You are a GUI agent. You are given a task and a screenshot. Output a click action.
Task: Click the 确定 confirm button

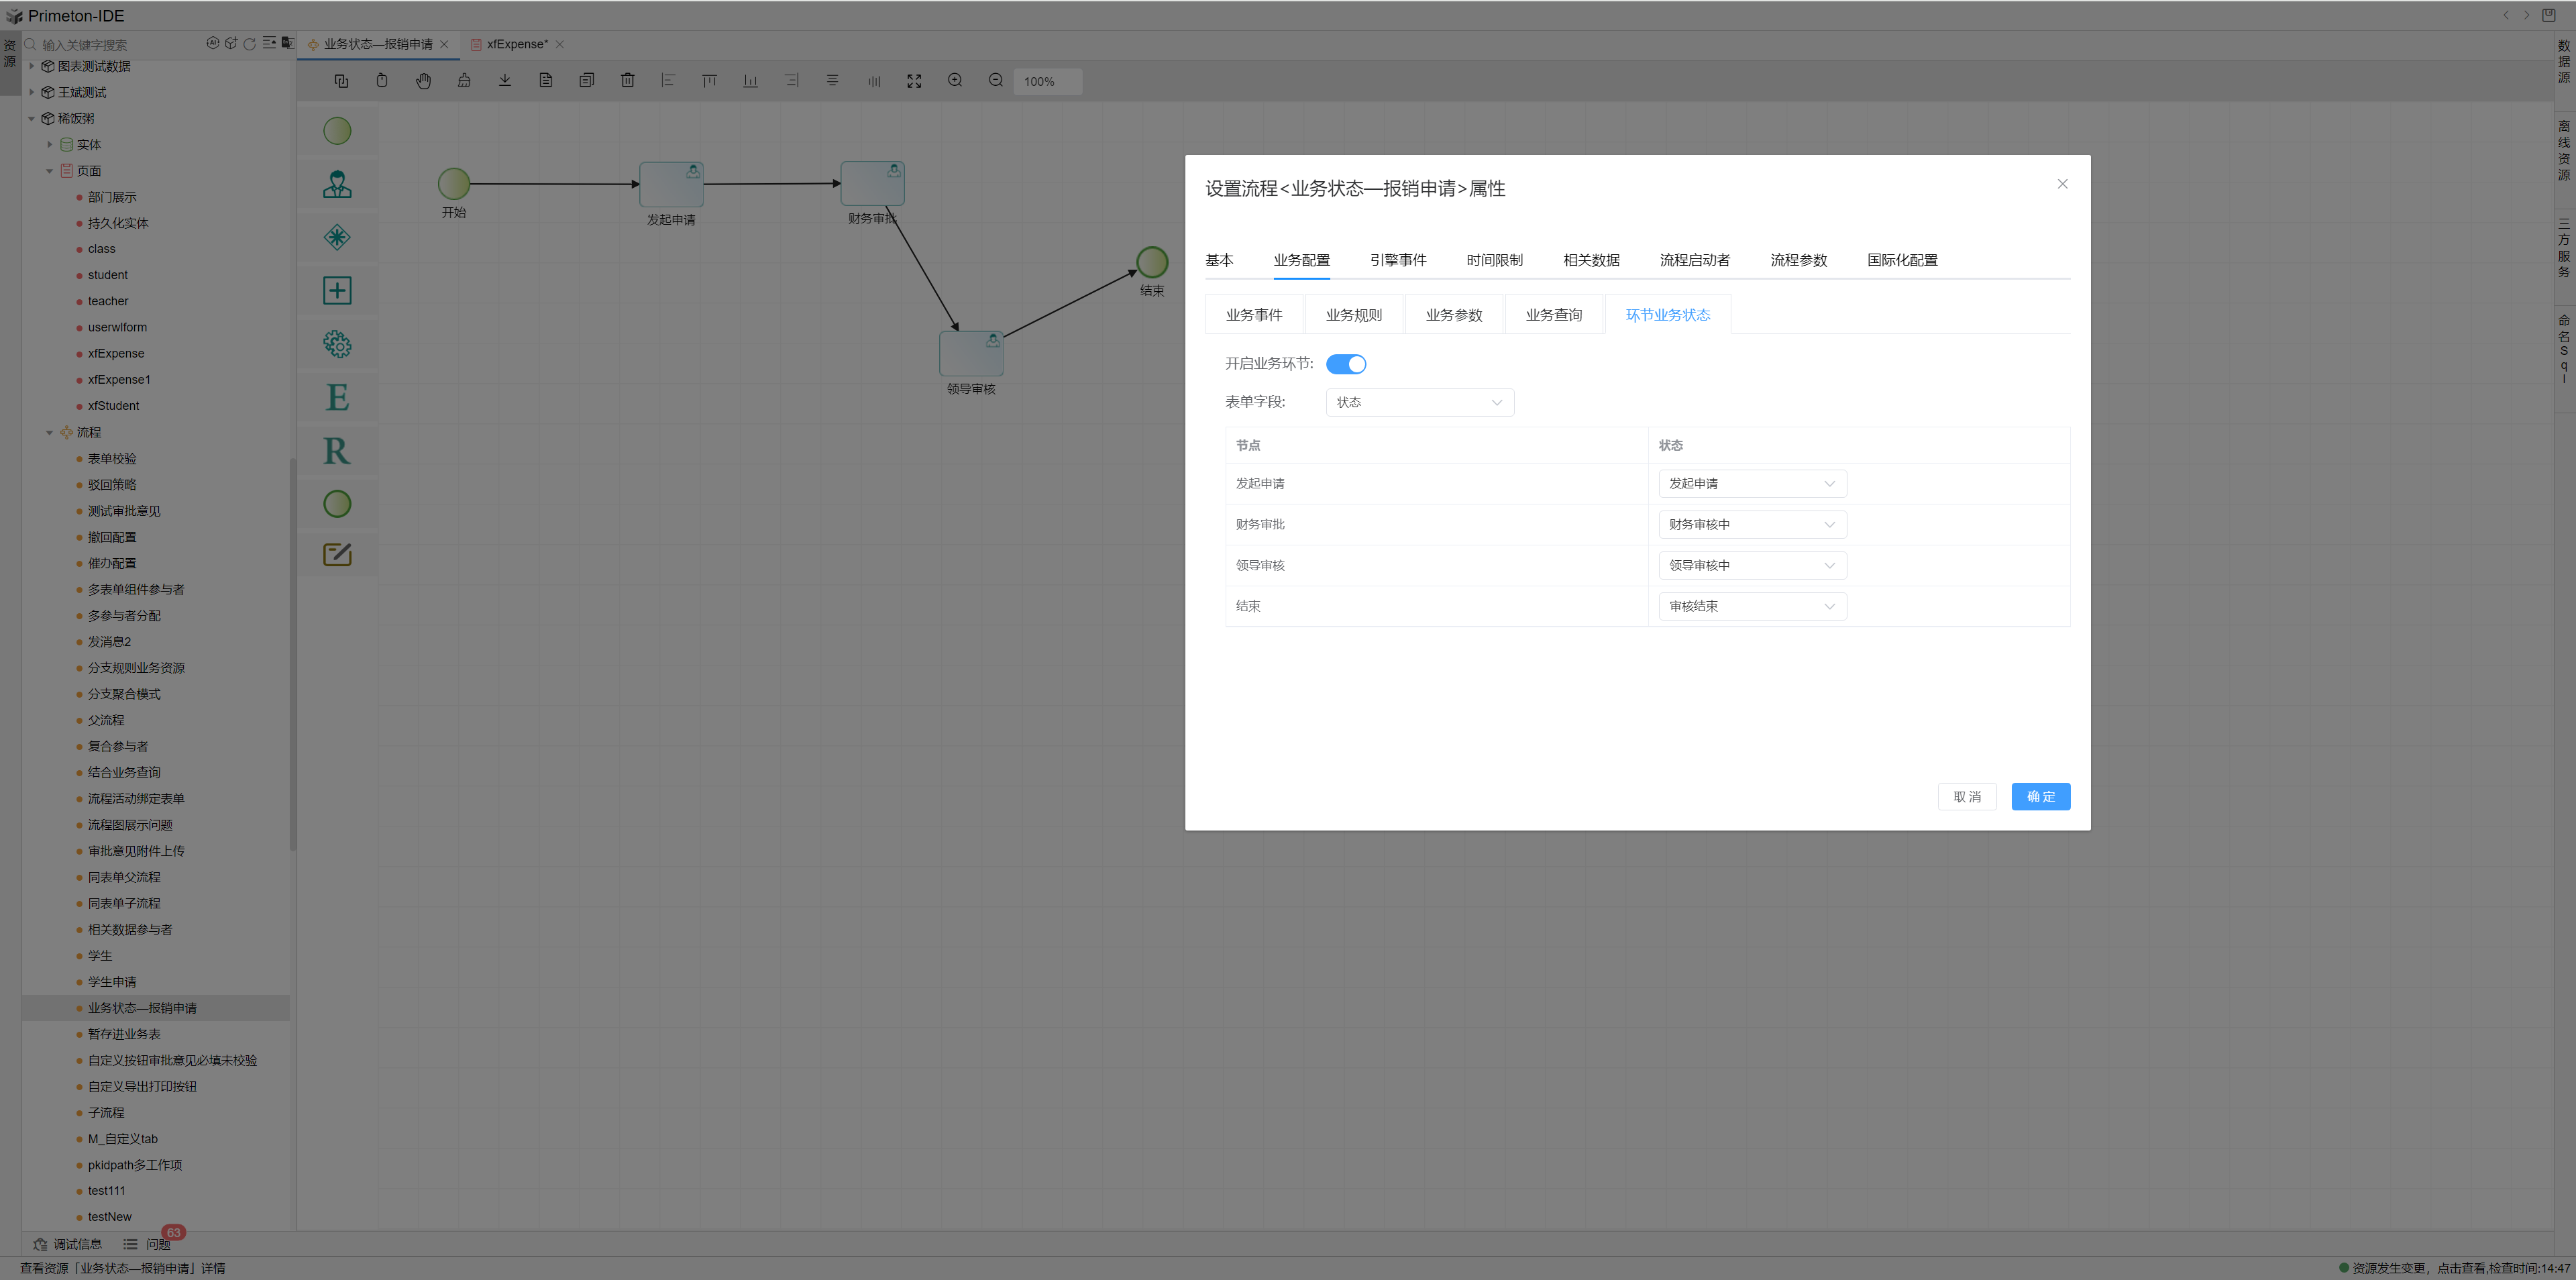pos(2040,797)
